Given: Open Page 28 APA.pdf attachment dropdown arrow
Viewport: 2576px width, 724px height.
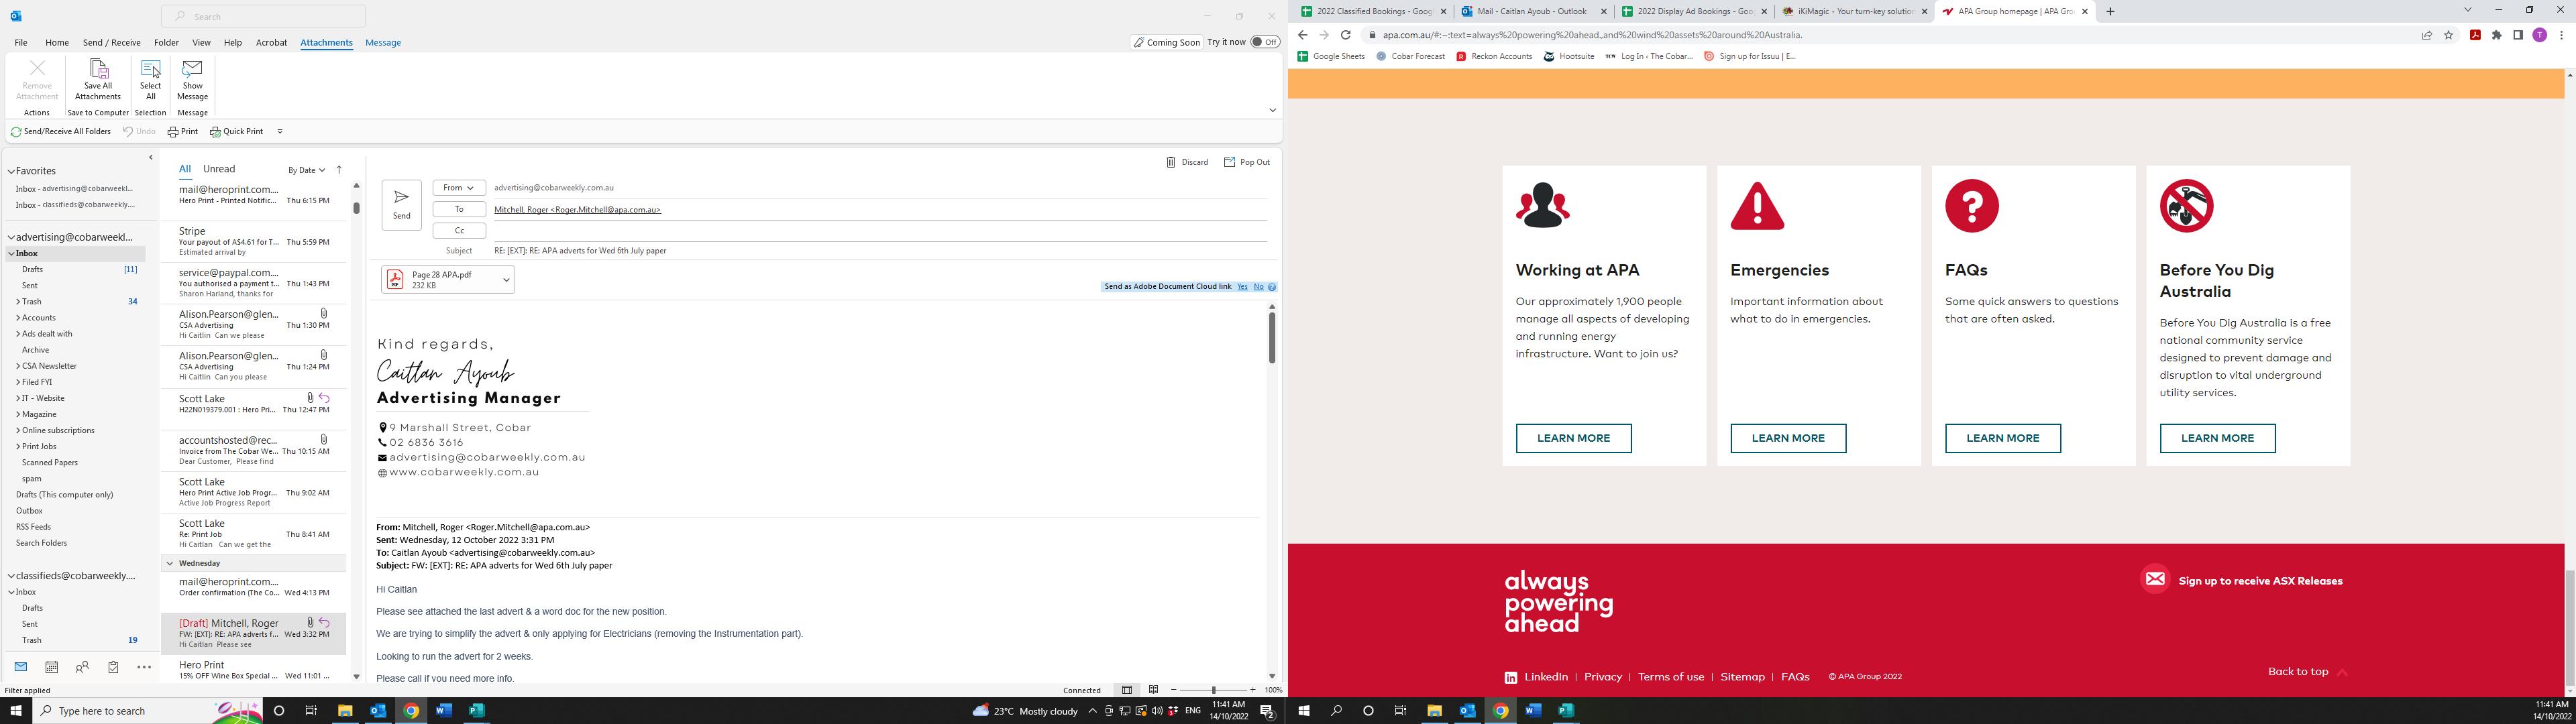Looking at the screenshot, I should (x=506, y=280).
